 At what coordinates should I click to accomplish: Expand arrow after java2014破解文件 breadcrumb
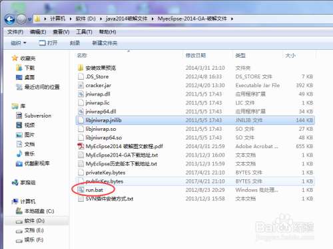point(153,19)
